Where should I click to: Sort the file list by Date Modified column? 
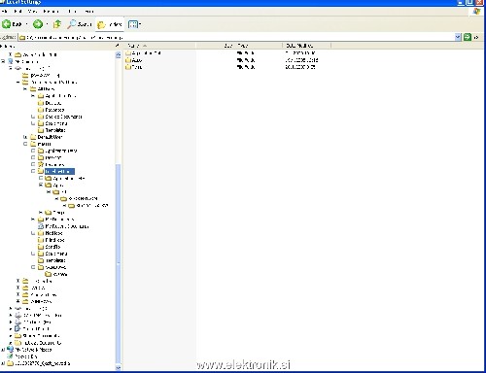tap(307, 46)
